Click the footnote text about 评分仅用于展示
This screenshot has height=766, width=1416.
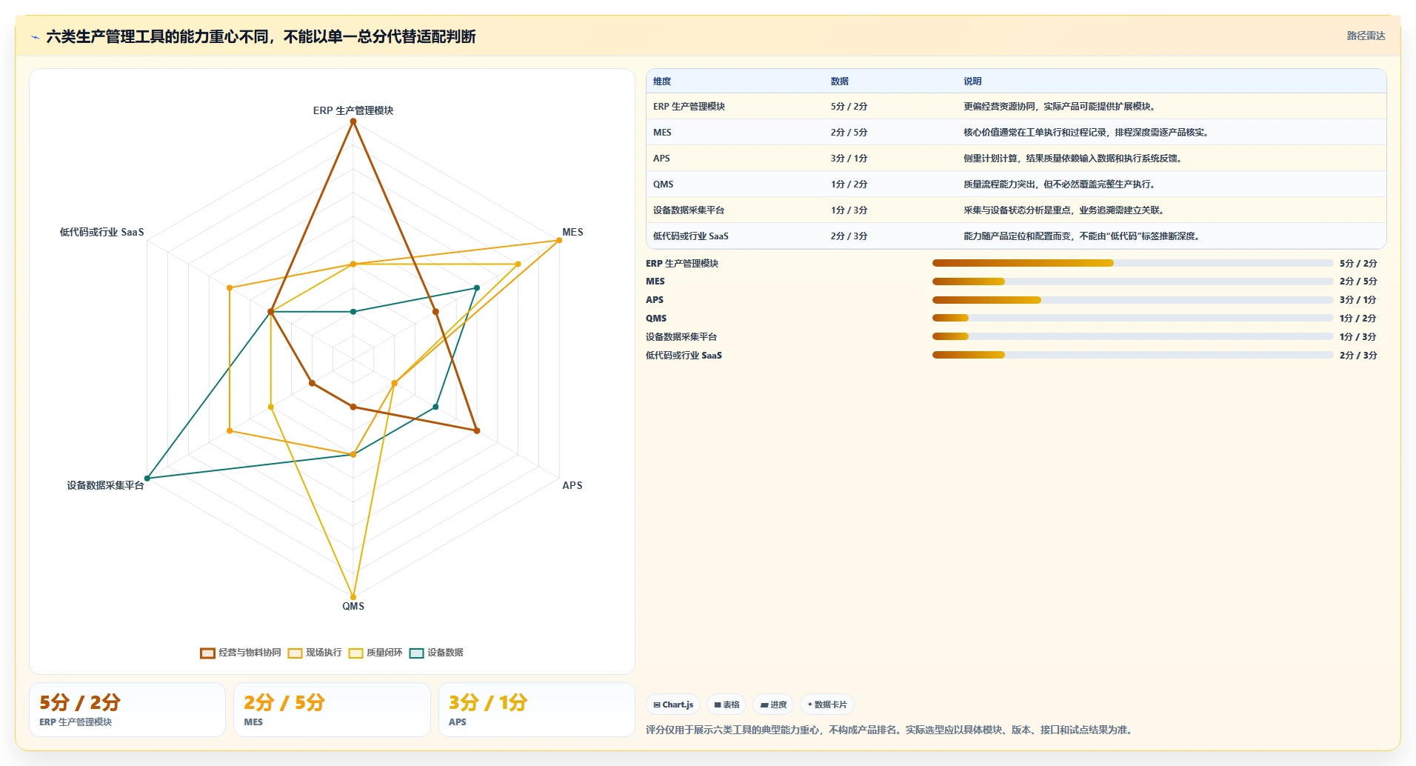pyautogui.click(x=889, y=730)
